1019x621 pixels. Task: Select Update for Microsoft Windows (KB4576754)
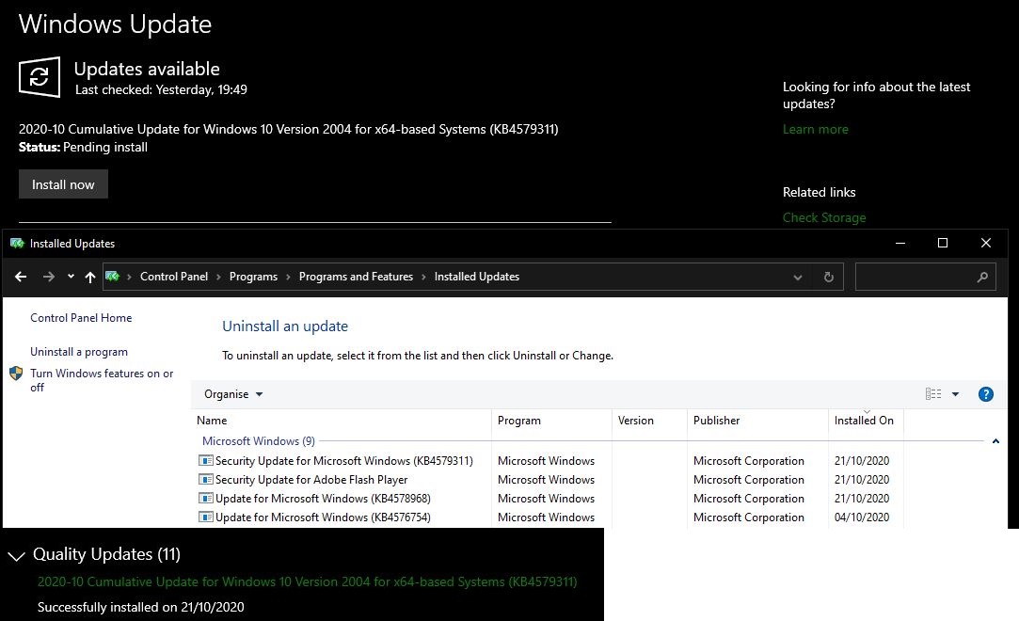point(323,517)
